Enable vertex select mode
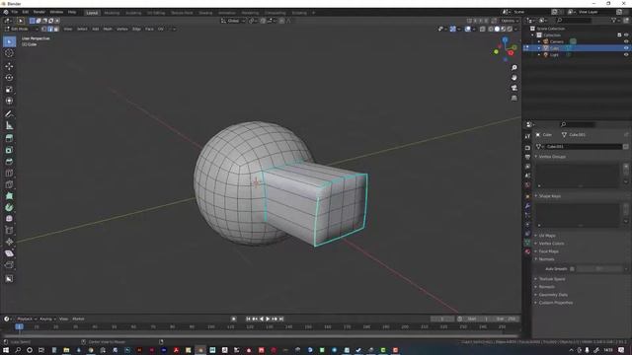The height and width of the screenshot is (355, 632). (x=43, y=29)
